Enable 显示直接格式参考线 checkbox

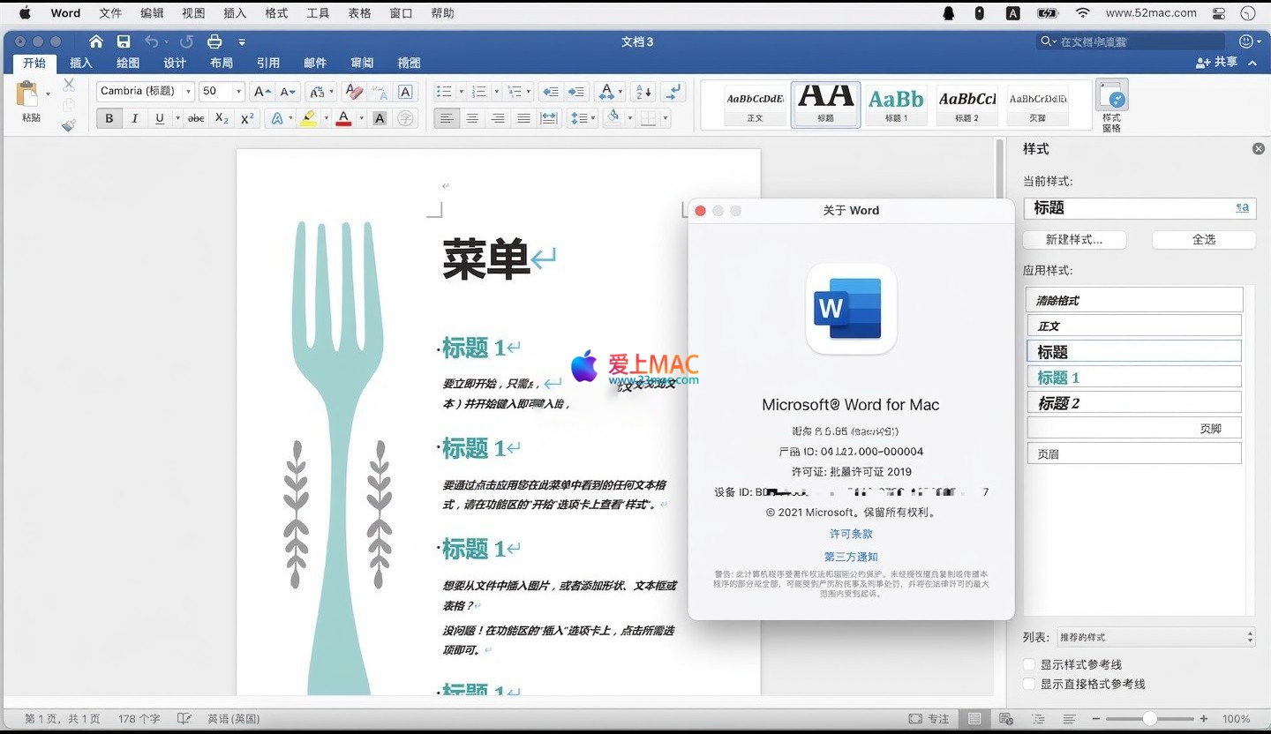1029,684
